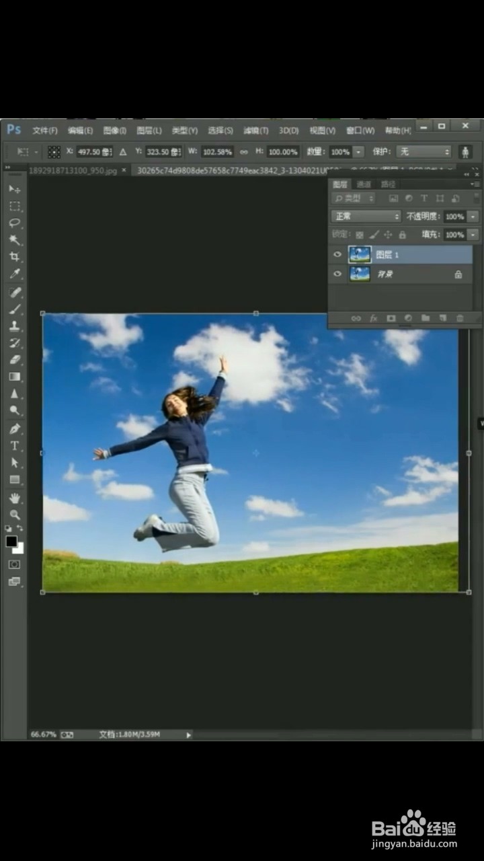Click the new adjustment layer icon
484x861 pixels.
coord(408,318)
